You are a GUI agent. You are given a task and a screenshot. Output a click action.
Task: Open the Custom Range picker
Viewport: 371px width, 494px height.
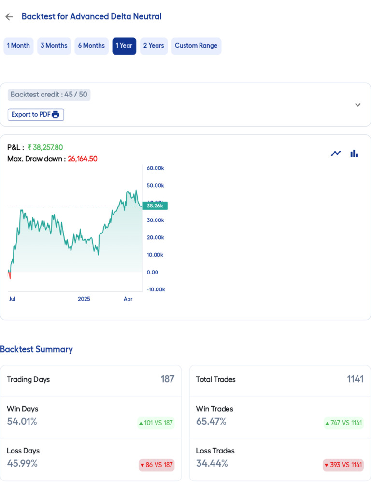[x=196, y=46]
